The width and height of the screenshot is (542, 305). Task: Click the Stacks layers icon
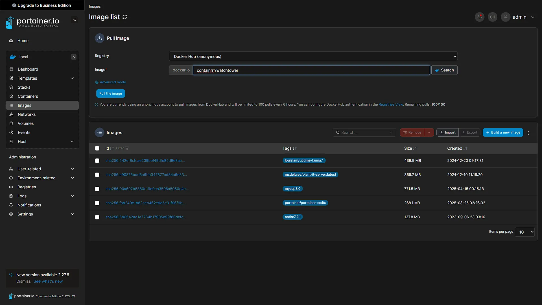11,87
